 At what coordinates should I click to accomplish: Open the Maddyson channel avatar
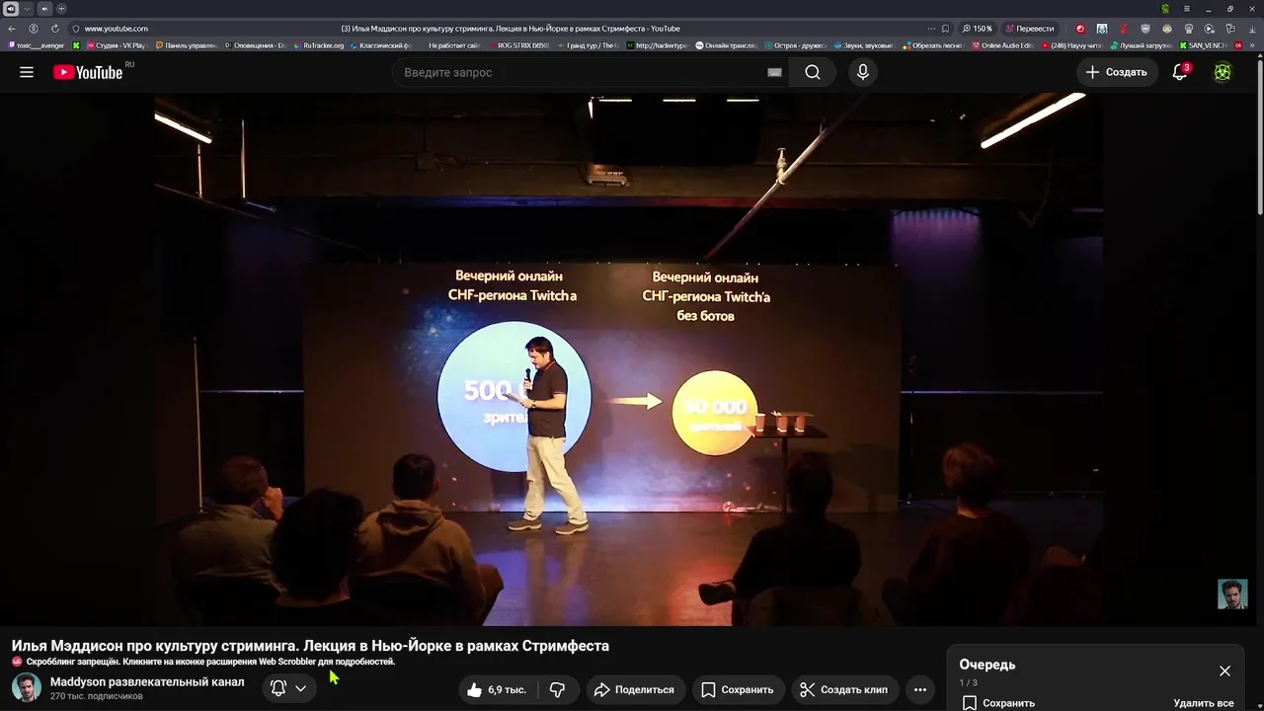[27, 688]
